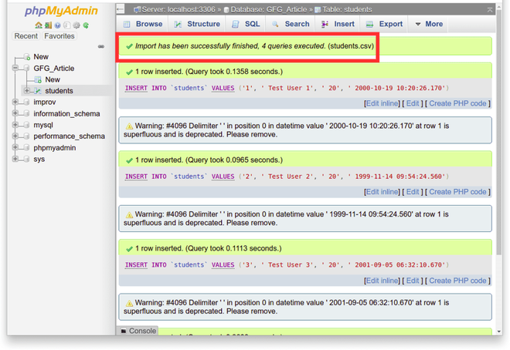Click the Favorites tables button
This screenshot has height=350, width=510.
pyautogui.click(x=59, y=36)
